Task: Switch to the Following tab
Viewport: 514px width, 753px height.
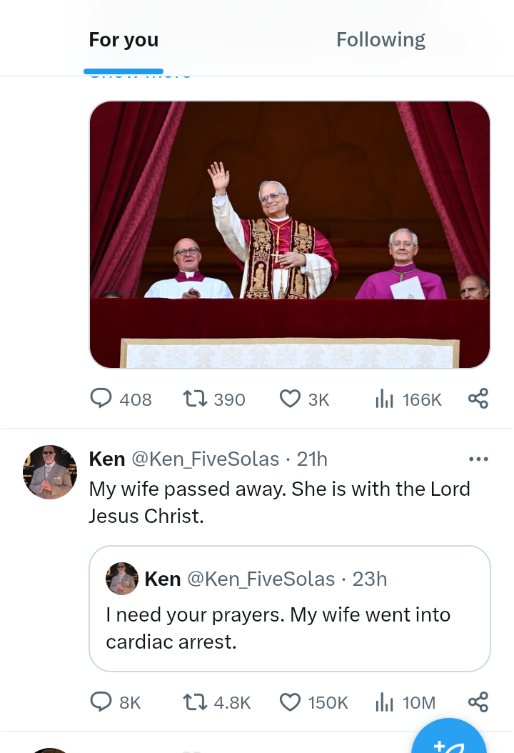Action: (381, 40)
